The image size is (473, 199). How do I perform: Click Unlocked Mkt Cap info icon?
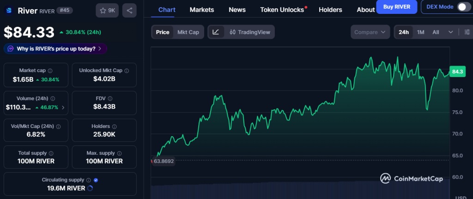(x=127, y=71)
